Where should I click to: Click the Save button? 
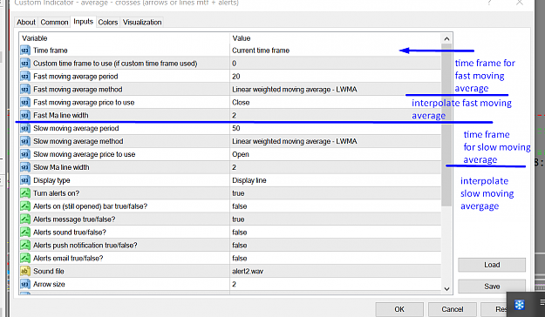[492, 287]
